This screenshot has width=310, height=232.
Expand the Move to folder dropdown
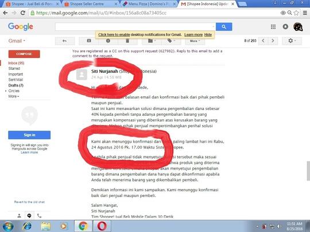152,41
